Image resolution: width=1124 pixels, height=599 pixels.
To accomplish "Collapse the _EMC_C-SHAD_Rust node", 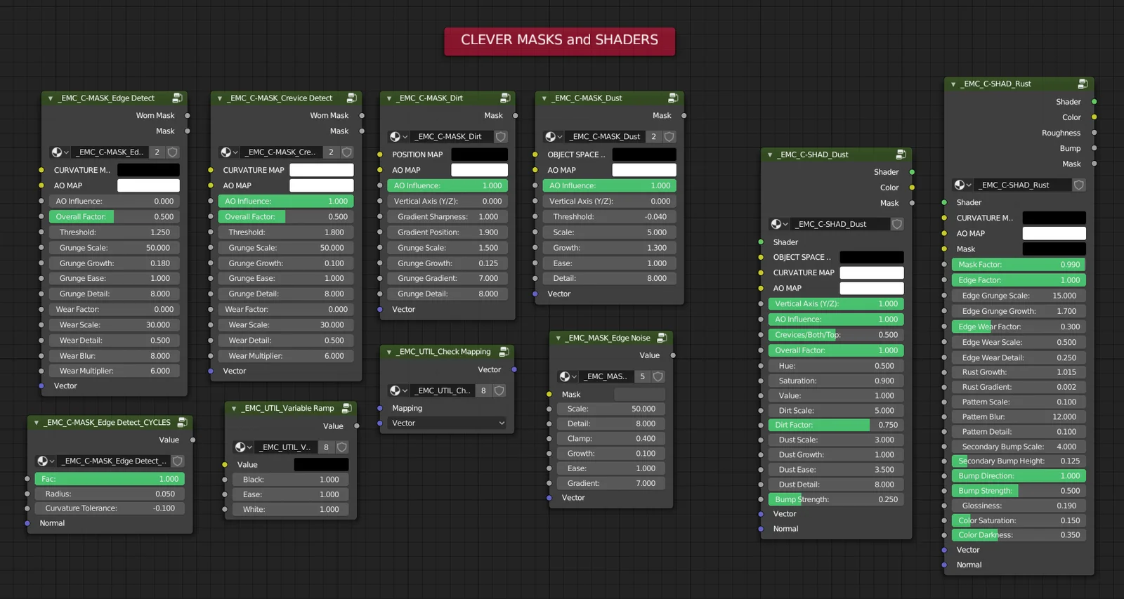I will [x=953, y=84].
